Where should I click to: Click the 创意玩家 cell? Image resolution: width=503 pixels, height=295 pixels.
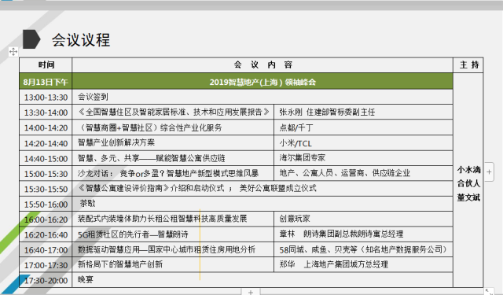[x=363, y=219]
